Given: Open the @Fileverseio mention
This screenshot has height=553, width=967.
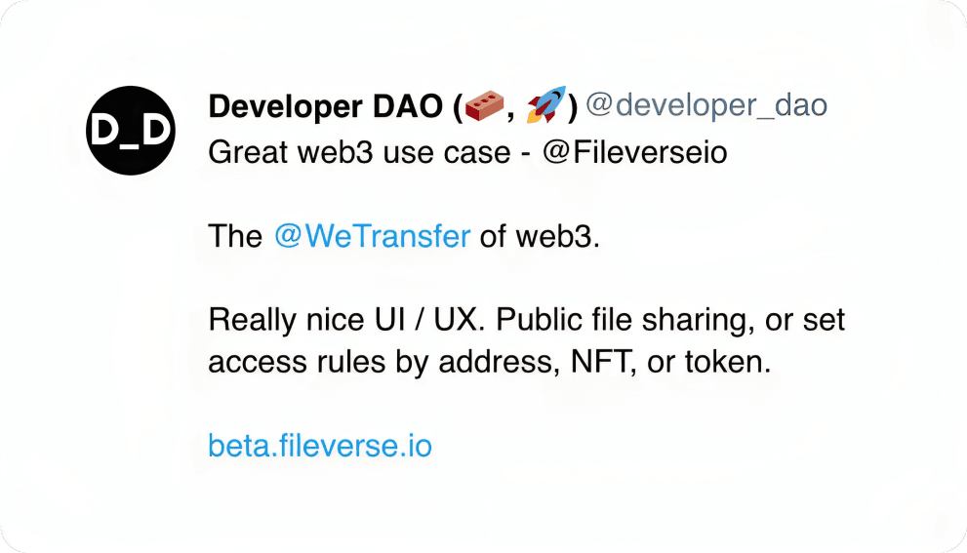Looking at the screenshot, I should (634, 152).
